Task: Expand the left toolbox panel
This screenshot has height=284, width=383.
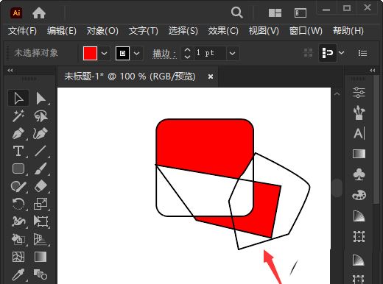Action: (10, 71)
